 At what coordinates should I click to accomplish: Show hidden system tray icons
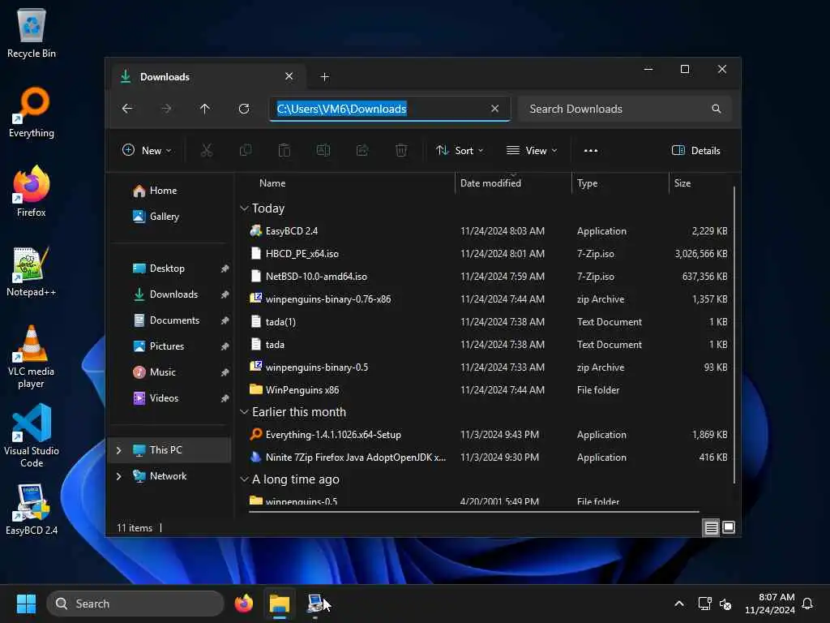[679, 604]
